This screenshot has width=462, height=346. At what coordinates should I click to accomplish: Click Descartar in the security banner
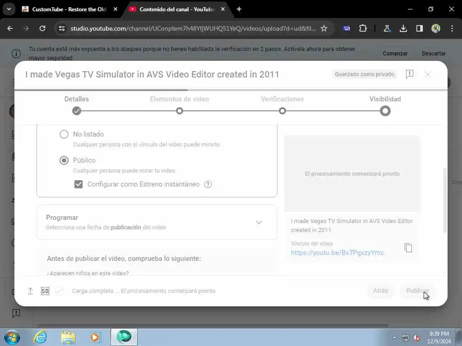434,54
